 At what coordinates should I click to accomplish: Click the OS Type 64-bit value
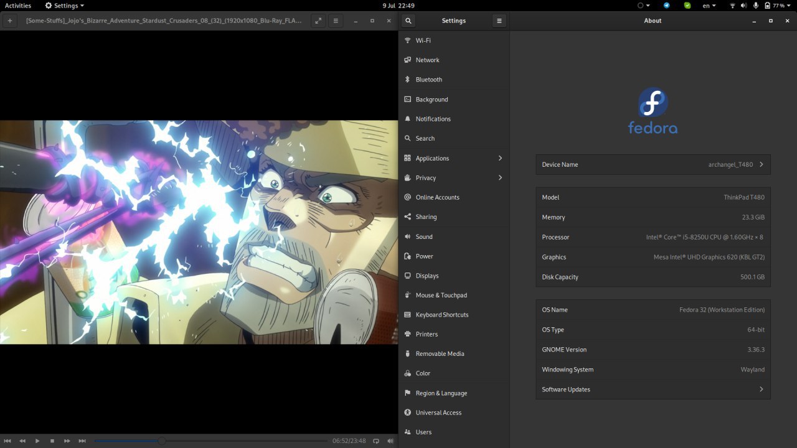756,330
